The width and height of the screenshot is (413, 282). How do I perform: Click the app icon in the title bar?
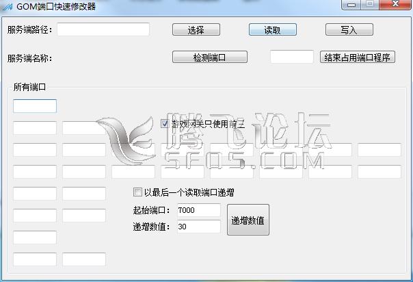[x=7, y=6]
